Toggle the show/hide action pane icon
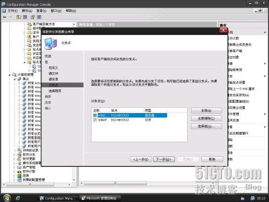Image resolution: width=269 pixels, height=202 pixels. coord(39,17)
